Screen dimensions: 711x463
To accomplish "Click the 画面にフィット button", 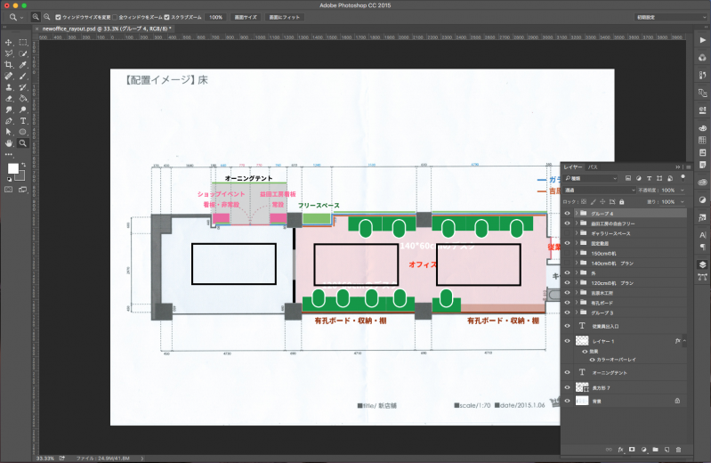I will coord(285,17).
